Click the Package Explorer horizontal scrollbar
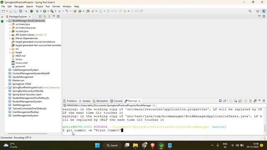Screen dimensions: 267x150 [28, 134]
